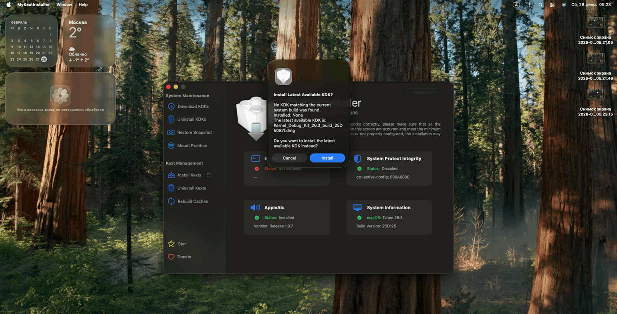
Task: Click "Облачно" in the weather widget
Action: 78,54
